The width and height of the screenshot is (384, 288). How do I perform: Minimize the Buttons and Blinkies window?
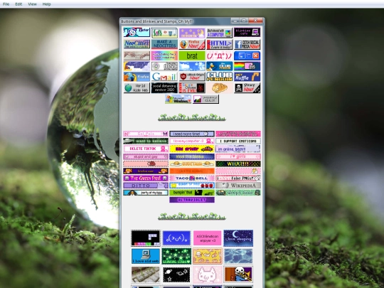tap(235, 21)
